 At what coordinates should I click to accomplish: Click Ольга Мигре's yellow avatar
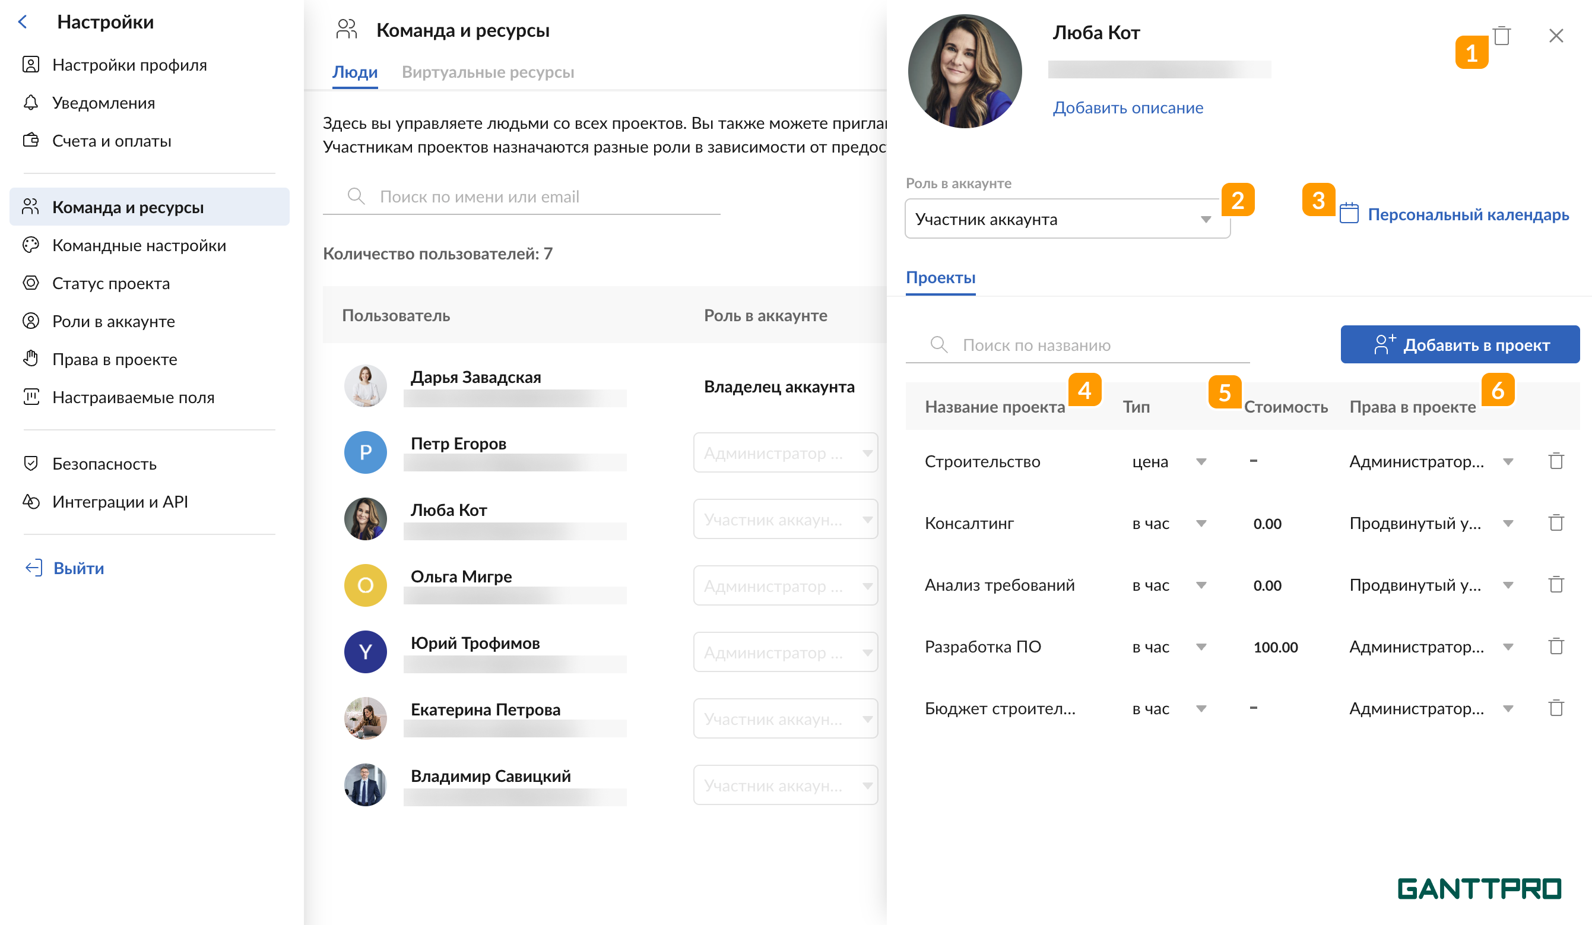pos(365,585)
